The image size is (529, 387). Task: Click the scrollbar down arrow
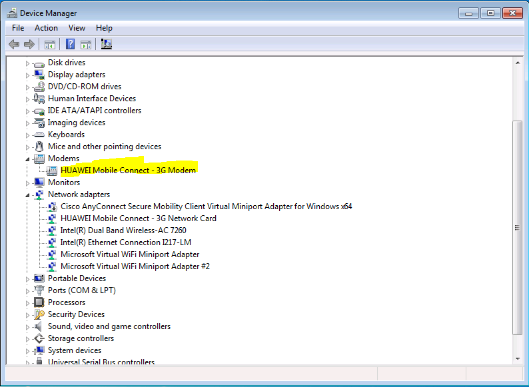coord(518,359)
